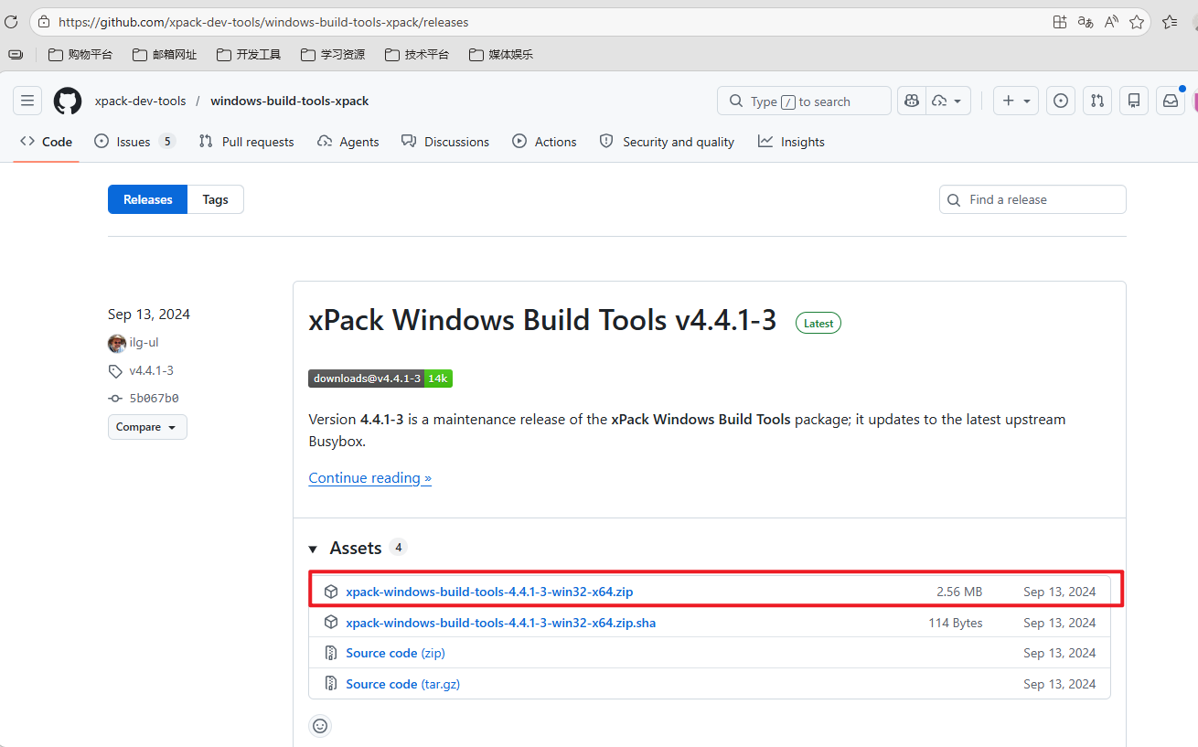Image resolution: width=1198 pixels, height=747 pixels.
Task: Download the win32-x64.zip.sha file
Action: 501,623
